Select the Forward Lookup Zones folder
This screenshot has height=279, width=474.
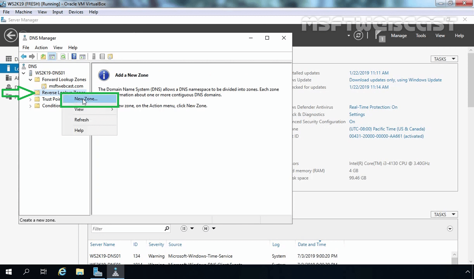[x=64, y=79]
